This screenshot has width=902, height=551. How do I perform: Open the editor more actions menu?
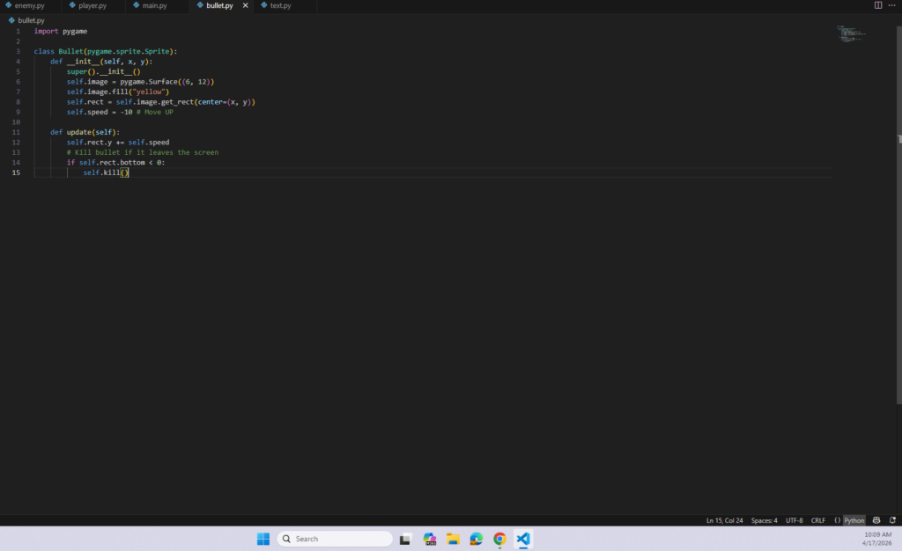click(892, 5)
